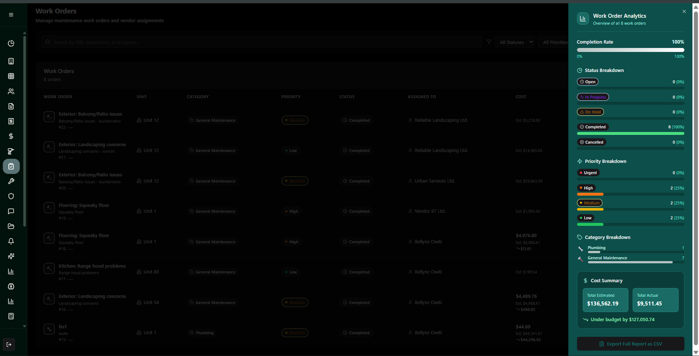
Task: Select the highlighted clipboard-check work orders icon
Action: (x=11, y=166)
